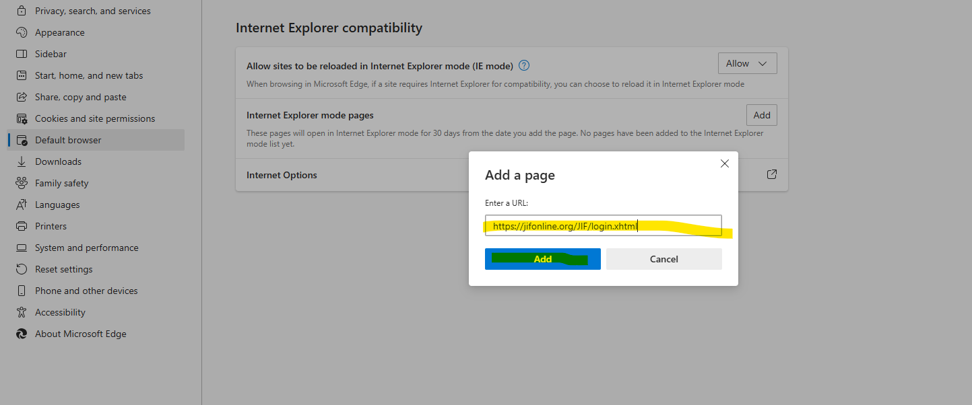
Task: Cancel the Add a page dialog
Action: pyautogui.click(x=663, y=259)
